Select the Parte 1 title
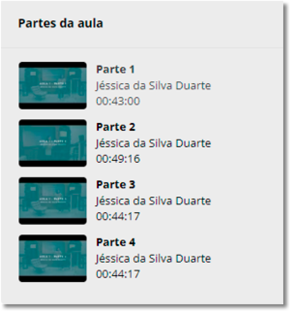The image size is (291, 312). [x=115, y=70]
